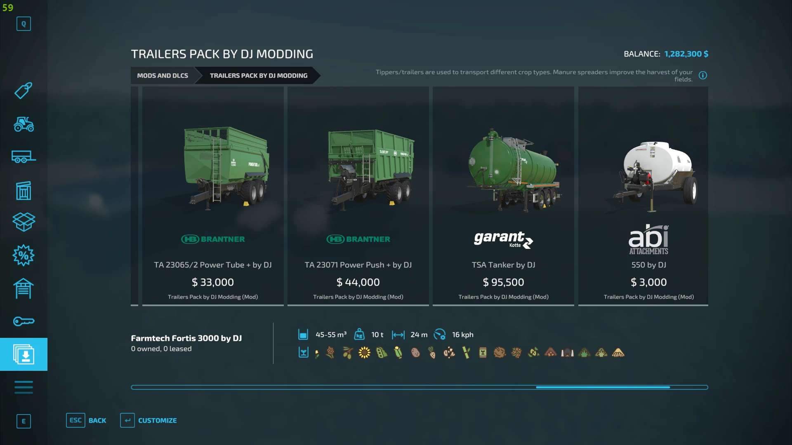Open the tractors vehicle category icon
Screen dimensions: 792x445
tap(24, 124)
